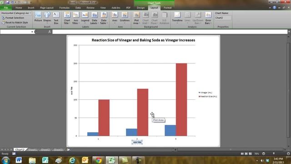The height and width of the screenshot is (164, 291).
Task: Switch to the Formulas tab
Action: [x=65, y=8]
